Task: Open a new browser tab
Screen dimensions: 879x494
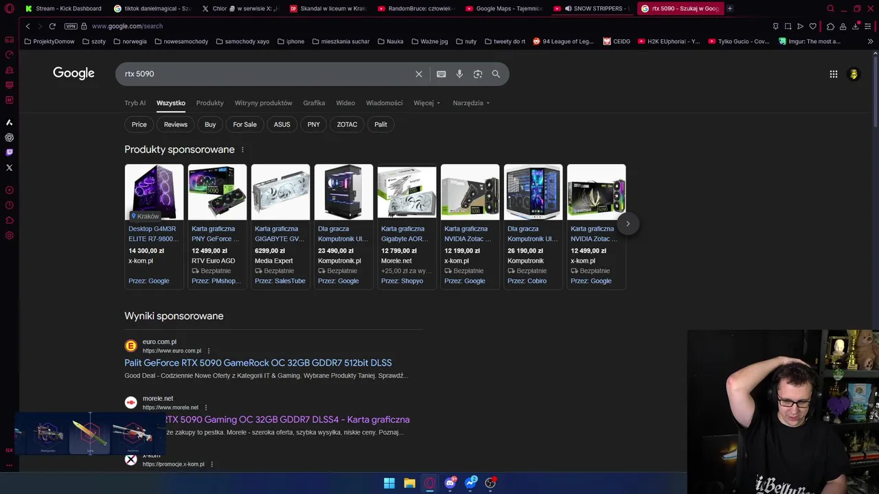Action: tap(729, 8)
